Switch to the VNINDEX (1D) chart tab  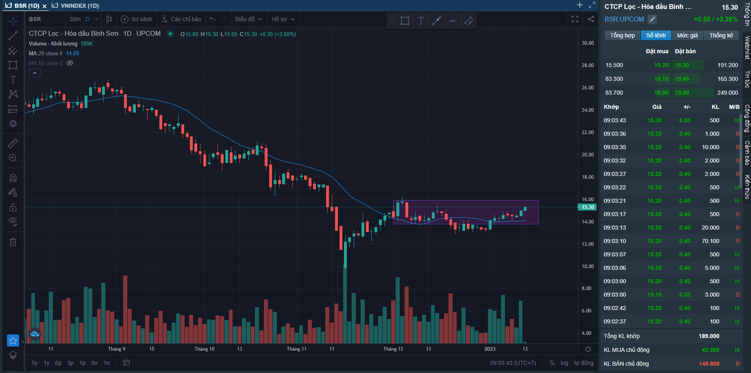(x=76, y=6)
